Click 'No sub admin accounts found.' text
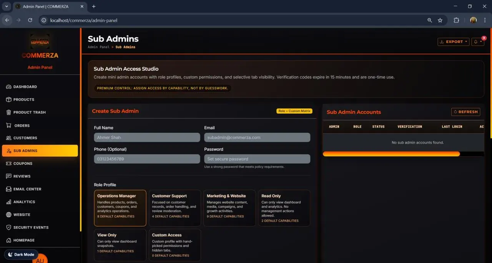Screen dimensions: 492x263 pyautogui.click(x=417, y=142)
